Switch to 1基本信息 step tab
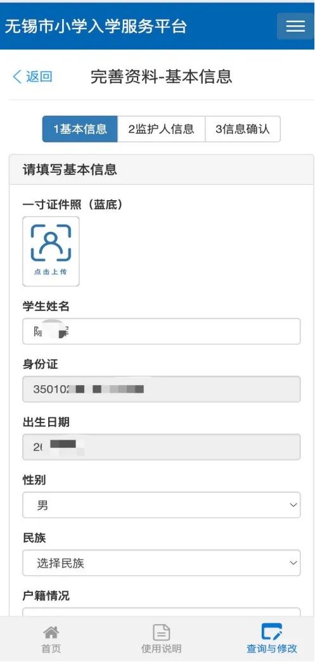This screenshot has height=662, width=315. click(x=80, y=129)
